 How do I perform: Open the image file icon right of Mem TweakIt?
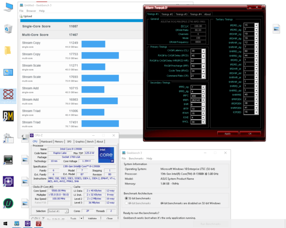(276, 29)
